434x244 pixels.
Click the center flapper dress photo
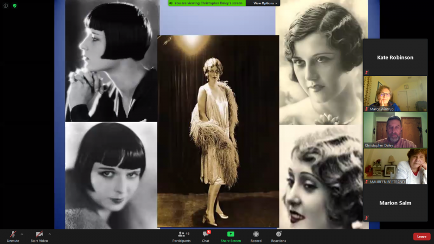(x=218, y=131)
